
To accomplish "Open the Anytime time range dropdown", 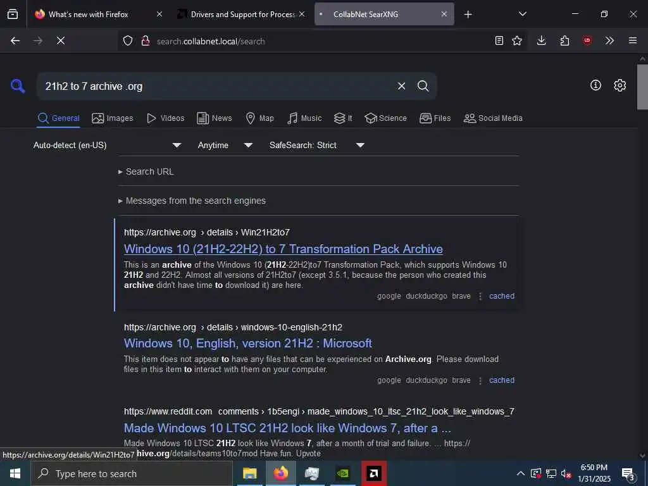I will 225,146.
